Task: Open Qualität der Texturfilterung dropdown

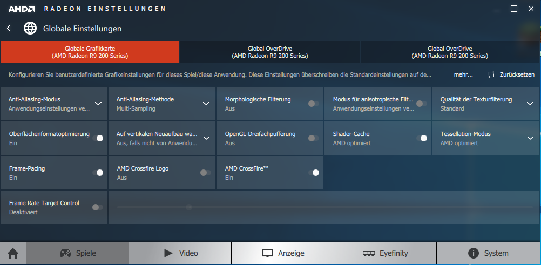Action: pyautogui.click(x=530, y=104)
